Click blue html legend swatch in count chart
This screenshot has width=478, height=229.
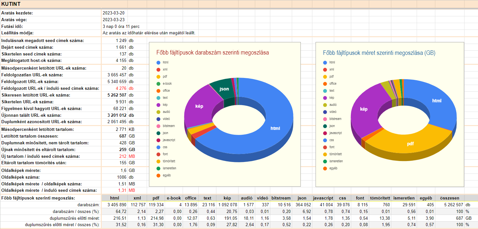[x=158, y=63]
